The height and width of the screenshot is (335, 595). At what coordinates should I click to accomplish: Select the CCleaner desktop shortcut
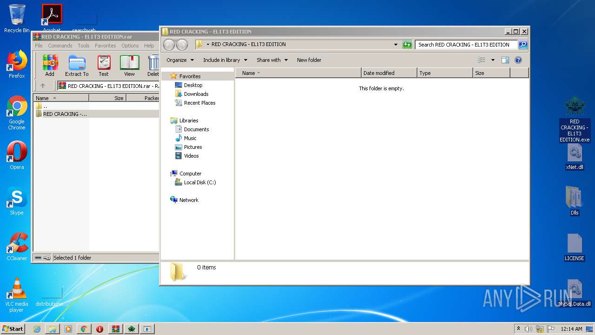[17, 247]
